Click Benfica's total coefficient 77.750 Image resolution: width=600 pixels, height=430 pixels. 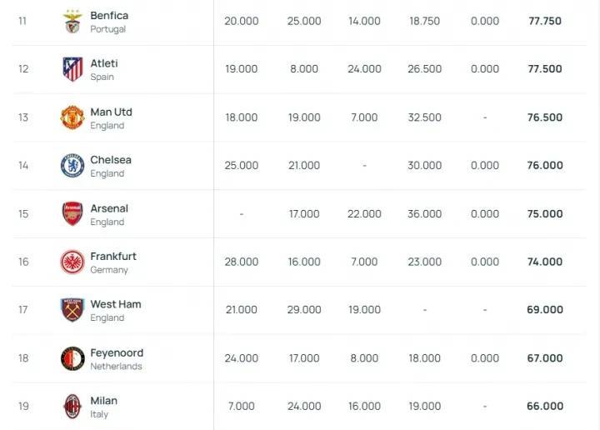tap(545, 22)
